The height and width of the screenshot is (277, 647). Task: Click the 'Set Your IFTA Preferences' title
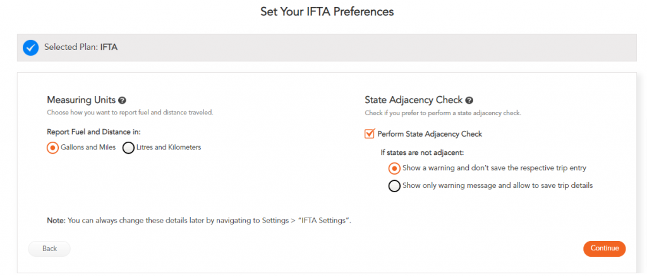(x=327, y=11)
